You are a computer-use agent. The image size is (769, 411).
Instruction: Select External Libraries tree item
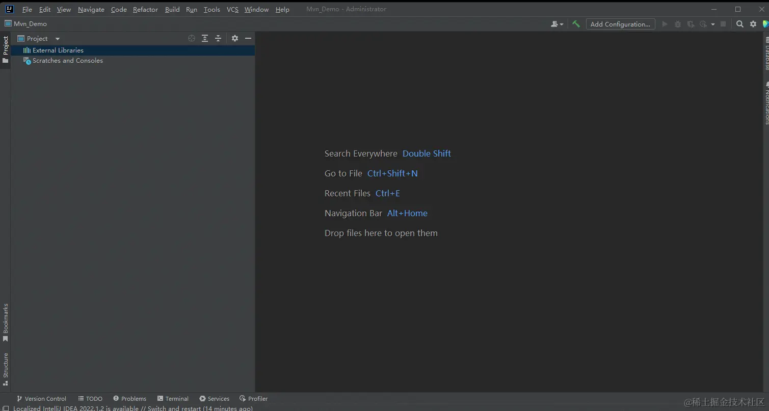pos(133,50)
